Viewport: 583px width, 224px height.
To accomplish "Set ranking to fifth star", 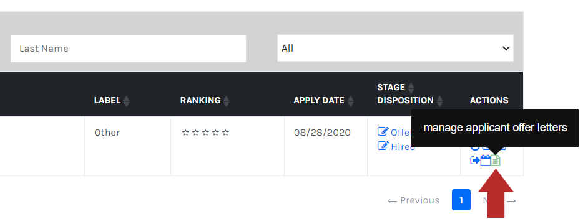I will [225, 133].
